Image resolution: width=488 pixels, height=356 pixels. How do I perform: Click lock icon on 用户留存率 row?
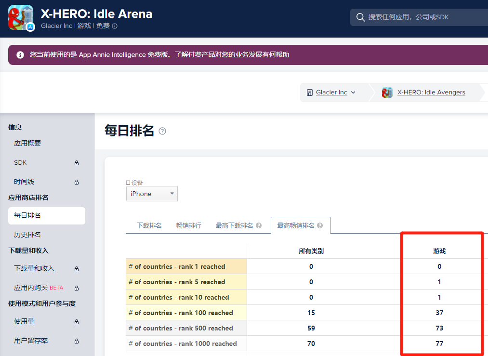[77, 341]
